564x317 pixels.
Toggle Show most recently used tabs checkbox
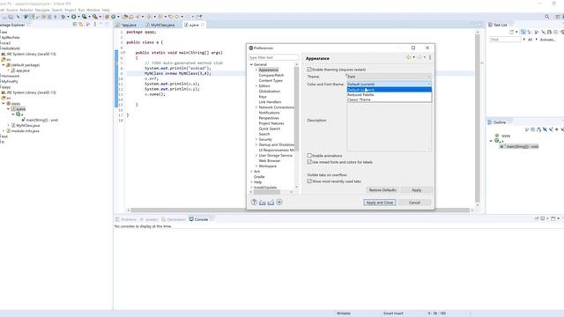coord(309,181)
